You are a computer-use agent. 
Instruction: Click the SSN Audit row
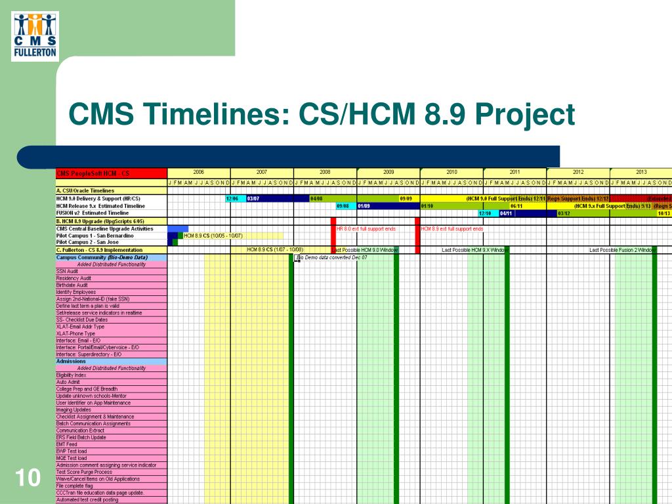click(x=112, y=271)
